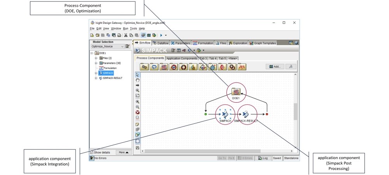The height and width of the screenshot is (175, 389).
Task: Switch to the Exploration tab
Action: (x=238, y=43)
